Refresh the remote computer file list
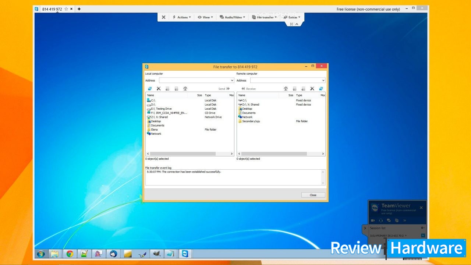Screen dimensions: 471x265 (321, 89)
